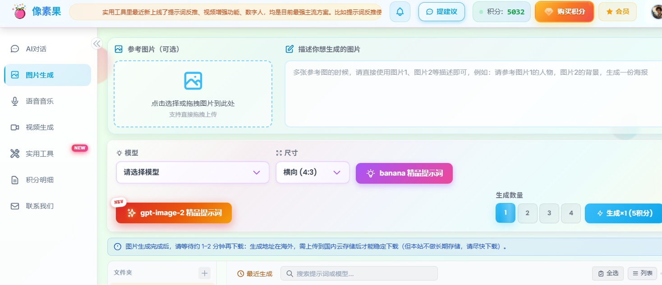The width and height of the screenshot is (662, 285).
Task: Collapse the sidebar with double-chevron icon
Action: click(x=97, y=43)
